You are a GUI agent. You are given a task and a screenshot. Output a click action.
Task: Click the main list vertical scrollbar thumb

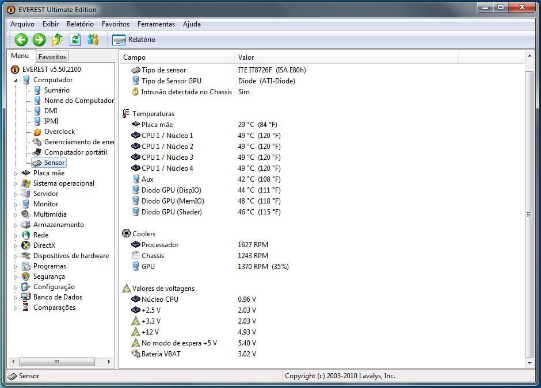[529, 214]
